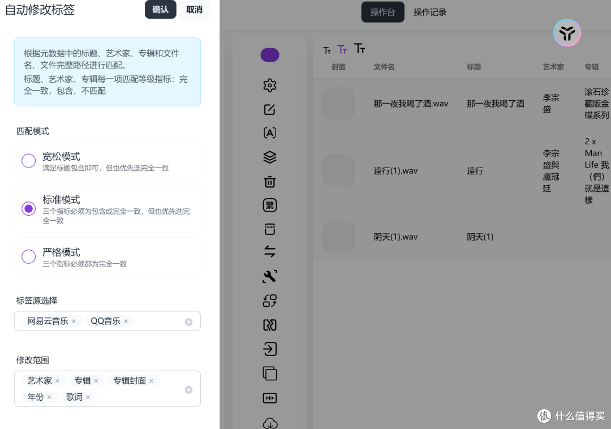This screenshot has width=611, height=429.
Task: Click artist cell 李宗盛與盧冠廷
Action: tap(551, 171)
